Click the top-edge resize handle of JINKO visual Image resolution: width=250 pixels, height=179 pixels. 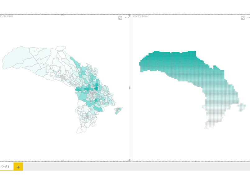click(x=62, y=15)
